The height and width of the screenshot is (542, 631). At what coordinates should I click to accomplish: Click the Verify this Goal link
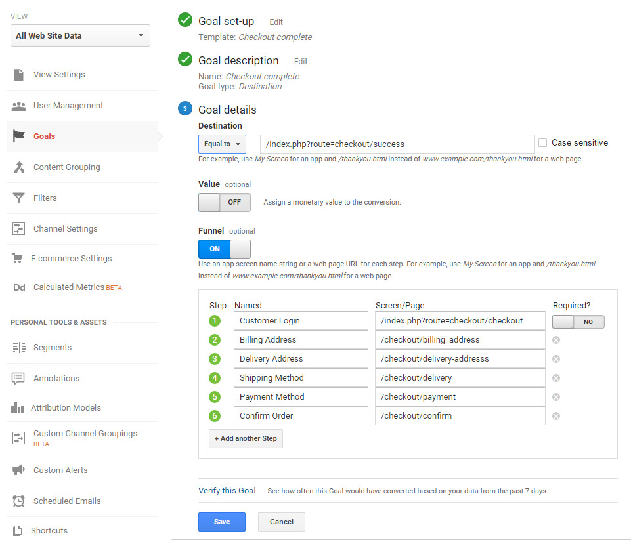point(227,491)
